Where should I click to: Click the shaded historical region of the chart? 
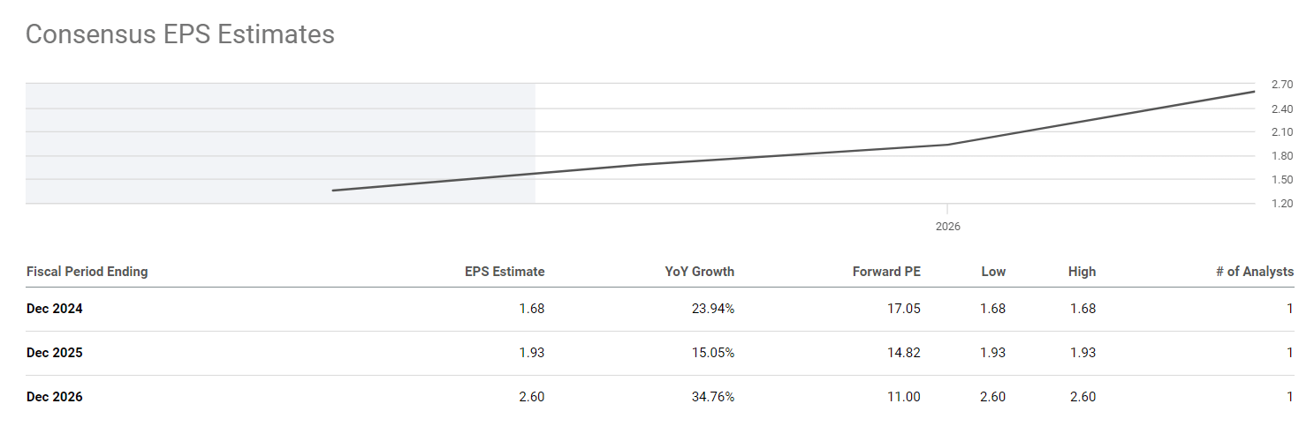(177, 132)
